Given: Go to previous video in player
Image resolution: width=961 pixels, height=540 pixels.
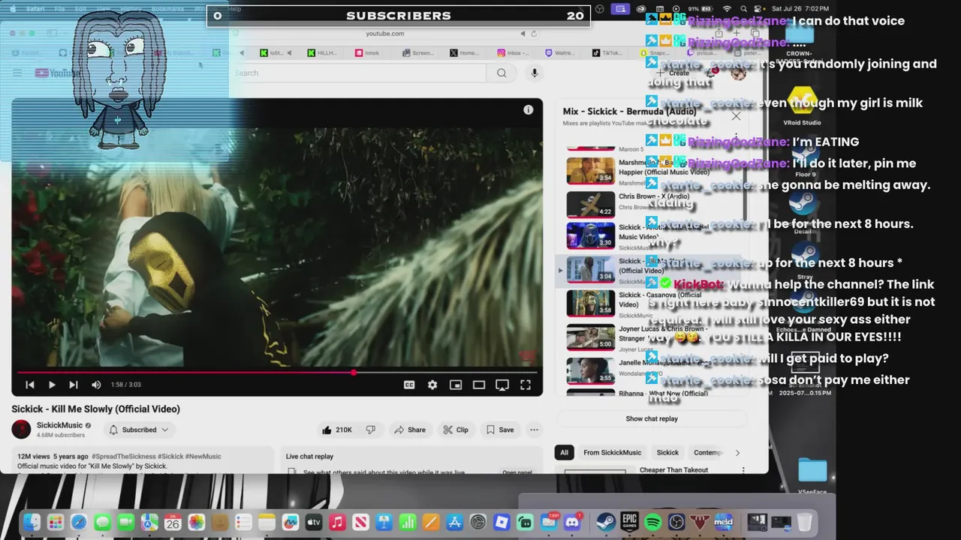Looking at the screenshot, I should pos(30,385).
